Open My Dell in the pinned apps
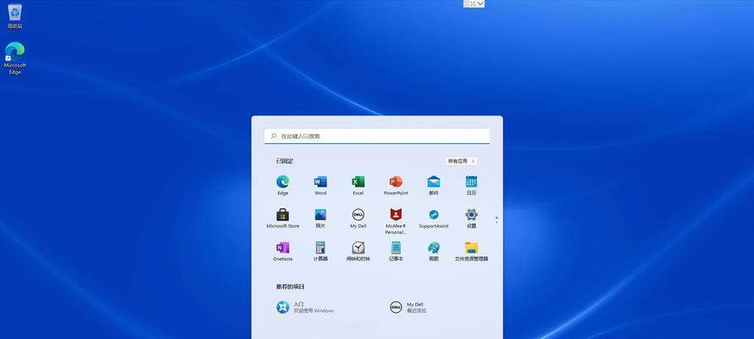 358,219
